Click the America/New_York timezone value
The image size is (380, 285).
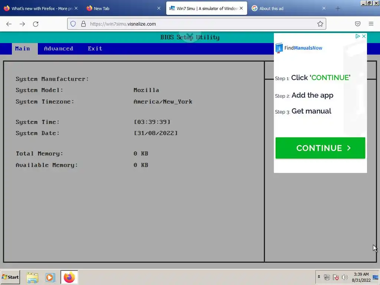163,102
